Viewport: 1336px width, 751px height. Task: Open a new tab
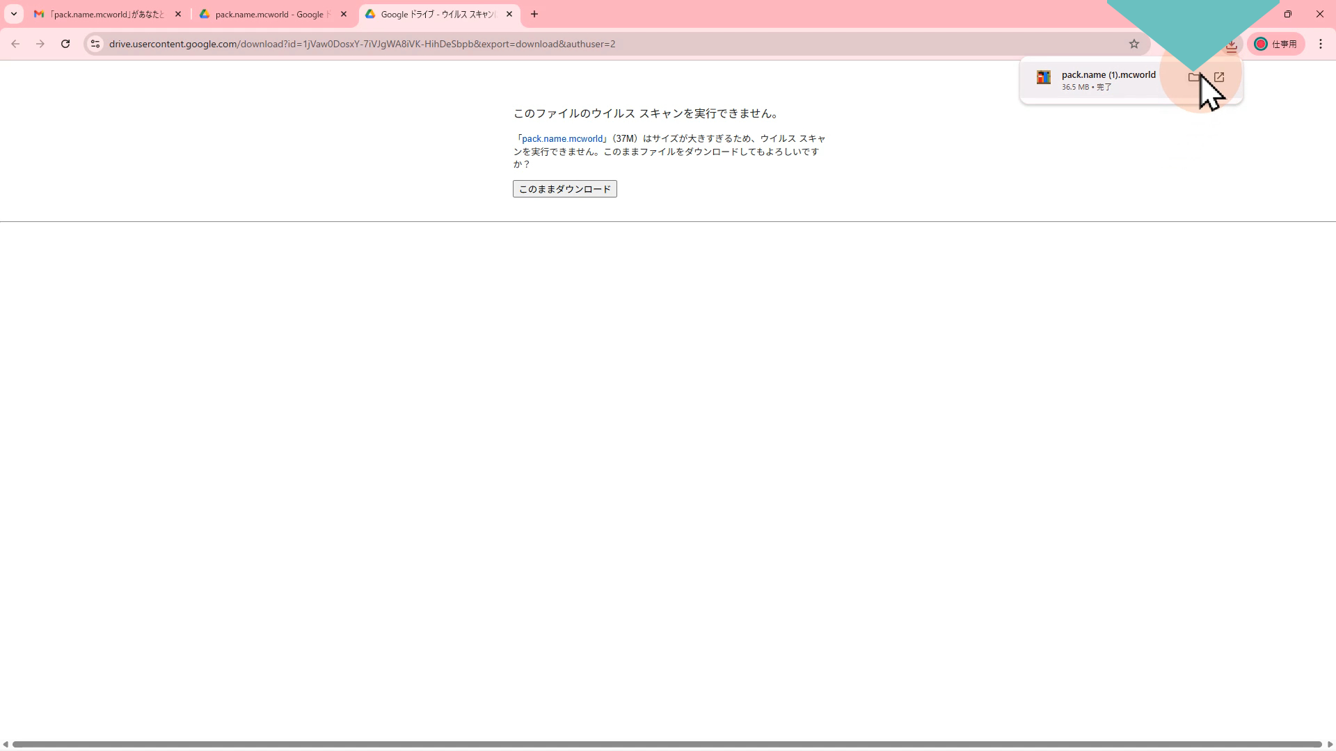[x=534, y=14]
